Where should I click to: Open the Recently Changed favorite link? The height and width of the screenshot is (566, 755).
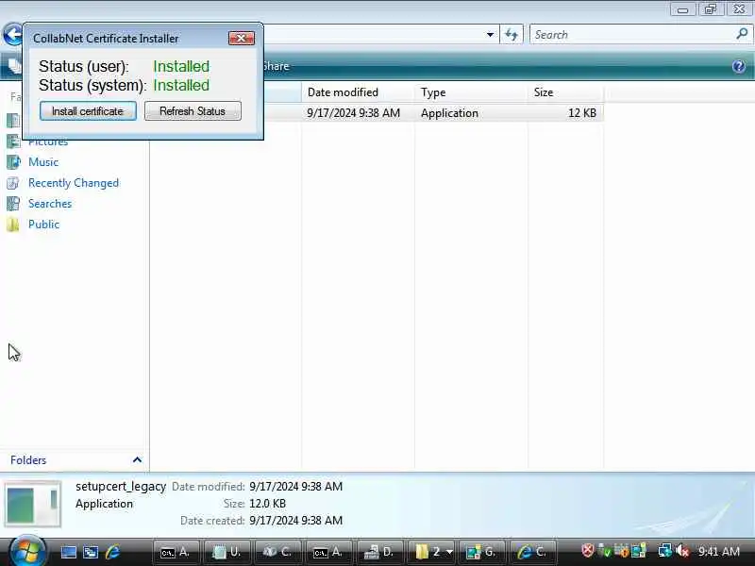pyautogui.click(x=74, y=183)
